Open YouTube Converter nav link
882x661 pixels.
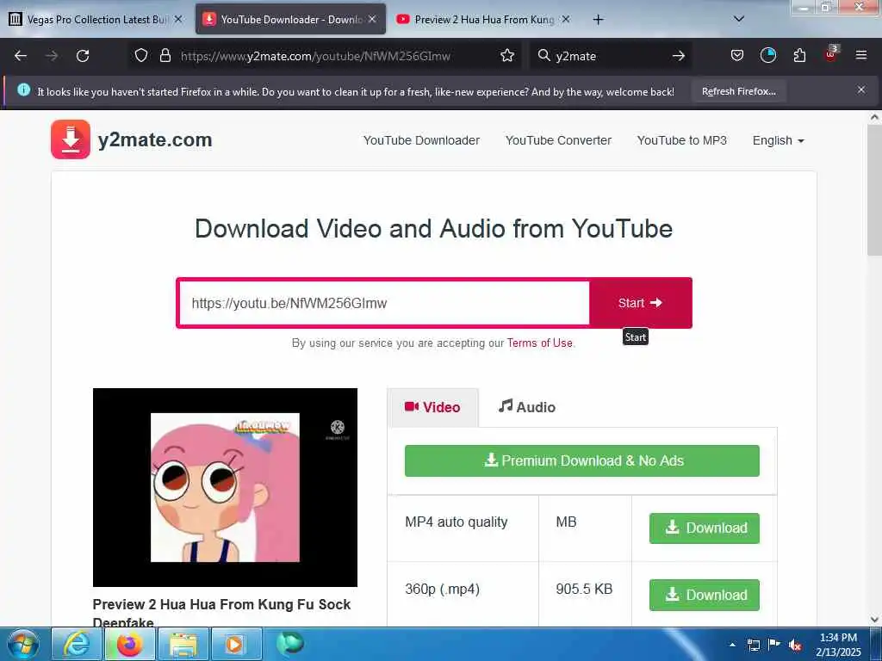[558, 140]
